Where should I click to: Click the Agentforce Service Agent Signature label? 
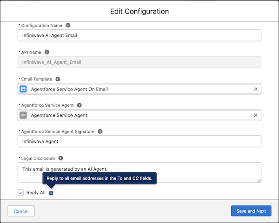point(58,132)
